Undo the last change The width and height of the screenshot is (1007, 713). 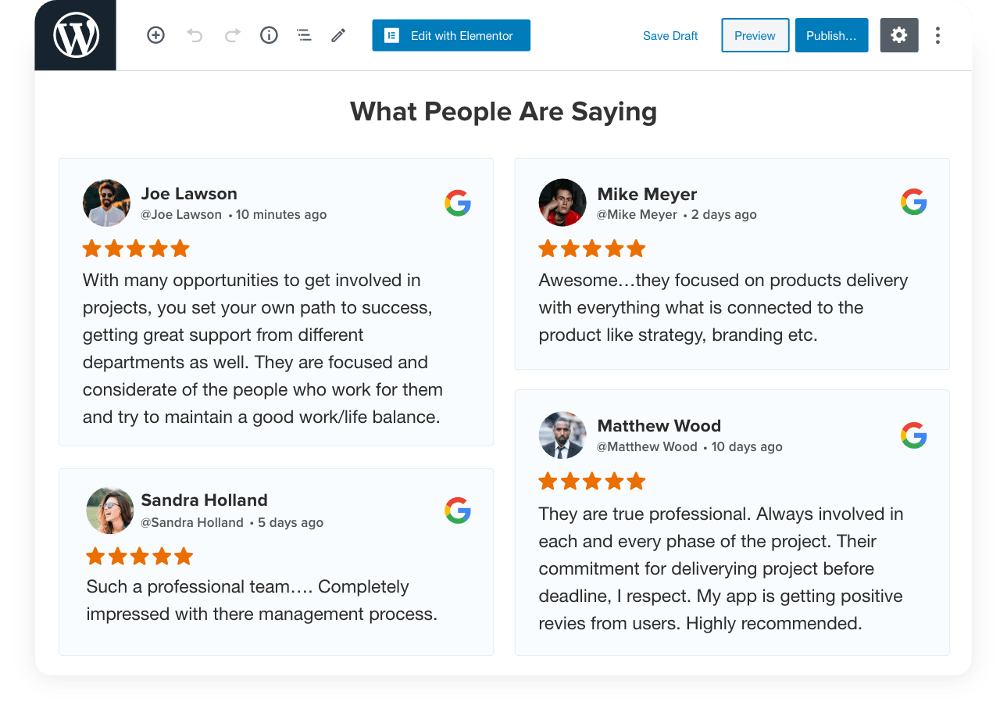[195, 35]
